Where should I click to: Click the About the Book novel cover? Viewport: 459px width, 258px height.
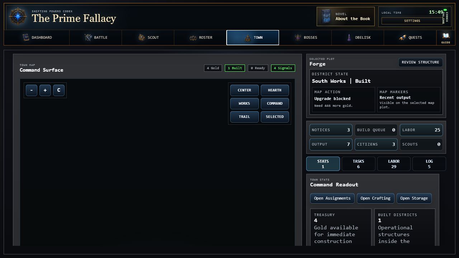point(326,16)
